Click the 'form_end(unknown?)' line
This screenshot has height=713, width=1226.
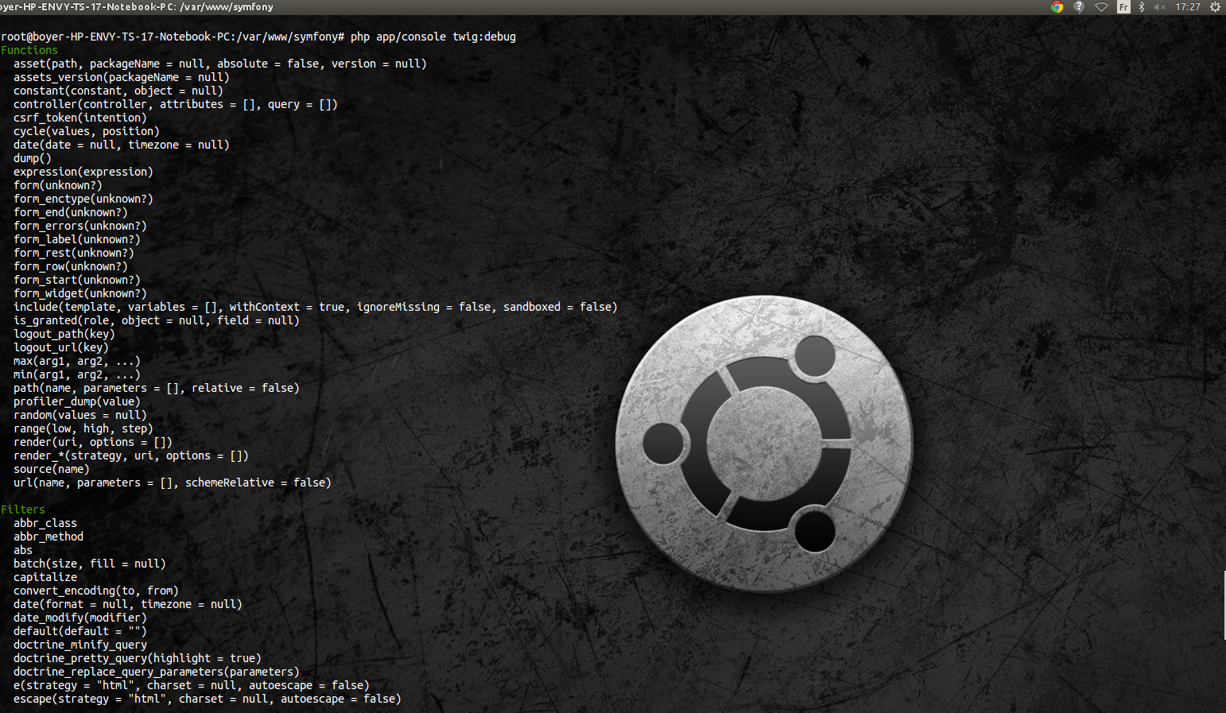[x=71, y=212]
